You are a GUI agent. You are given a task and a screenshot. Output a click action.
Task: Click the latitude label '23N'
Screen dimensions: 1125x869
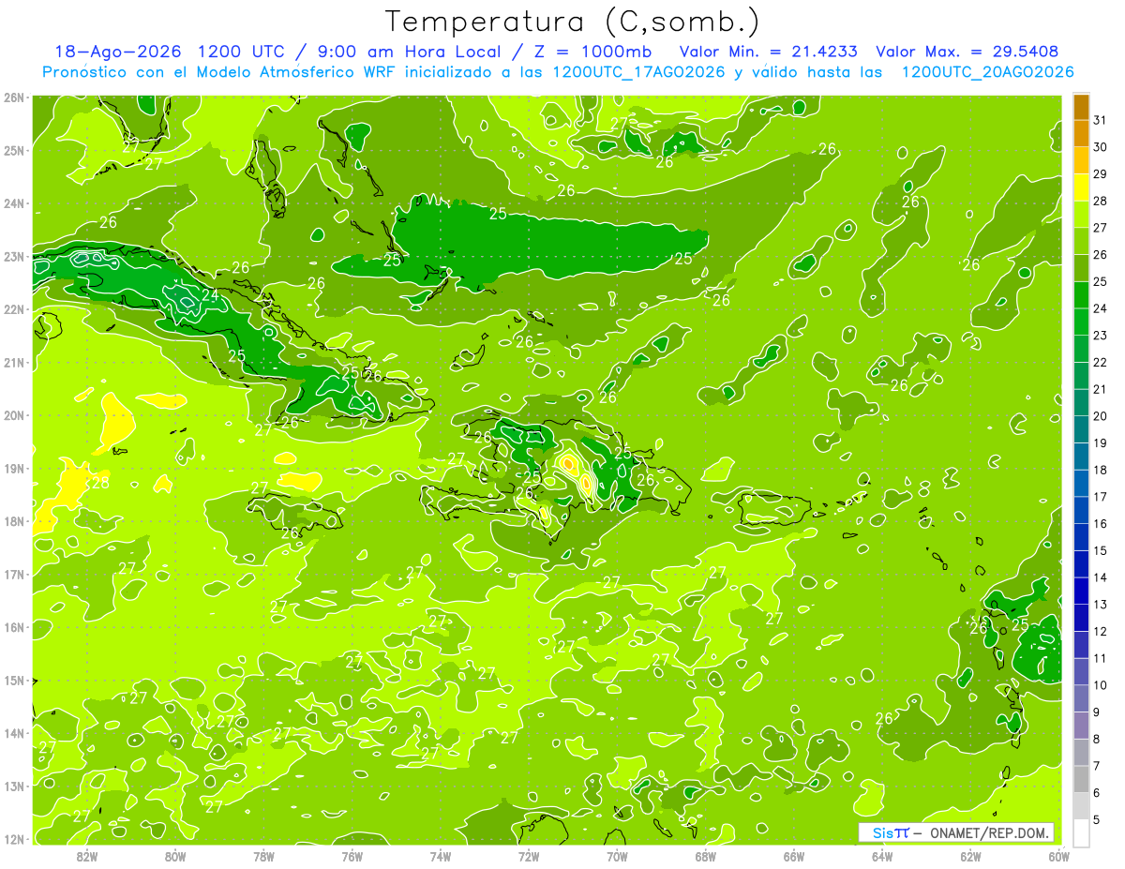click(x=14, y=257)
